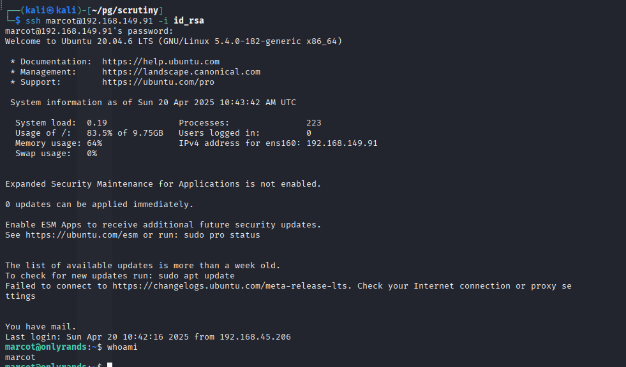Place cursor at the blinking terminal block
The image size is (626, 367).
point(110,364)
